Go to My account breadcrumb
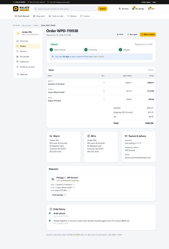169x249 pixels. pos(27,25)
